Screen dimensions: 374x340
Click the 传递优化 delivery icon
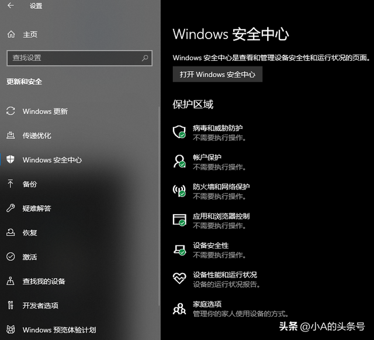(x=11, y=135)
